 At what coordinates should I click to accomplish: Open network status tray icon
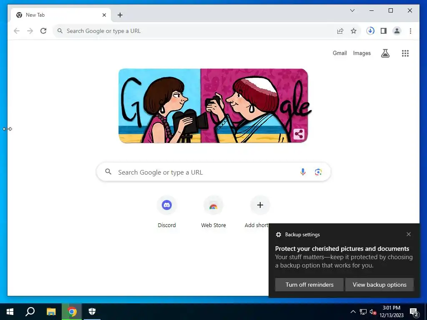click(x=363, y=312)
